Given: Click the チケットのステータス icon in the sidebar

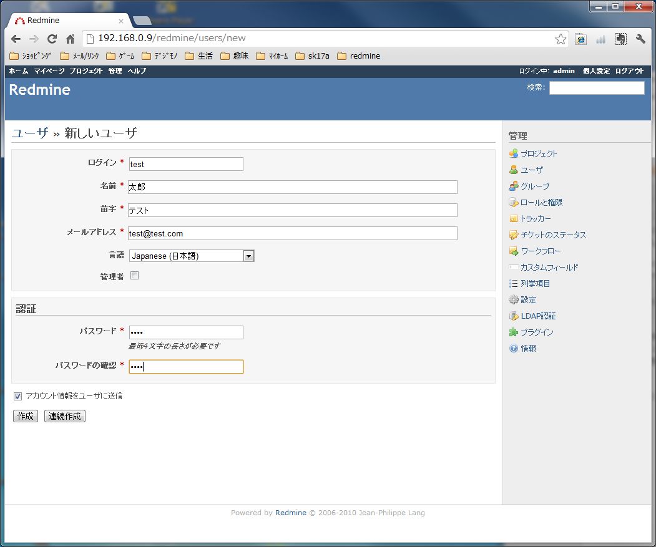Looking at the screenshot, I should [513, 235].
